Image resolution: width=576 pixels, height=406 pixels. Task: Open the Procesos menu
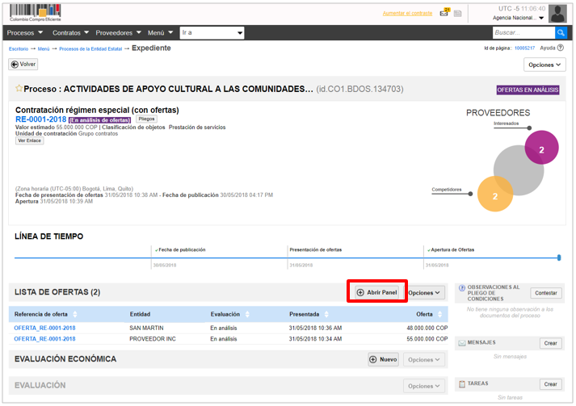click(x=24, y=32)
